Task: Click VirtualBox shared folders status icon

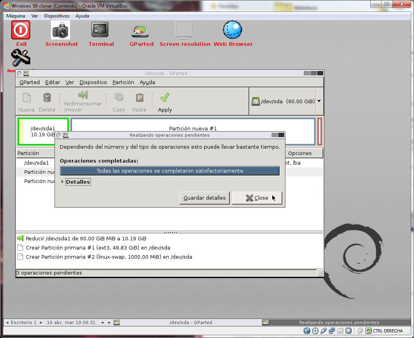Action: pyautogui.click(x=340, y=330)
